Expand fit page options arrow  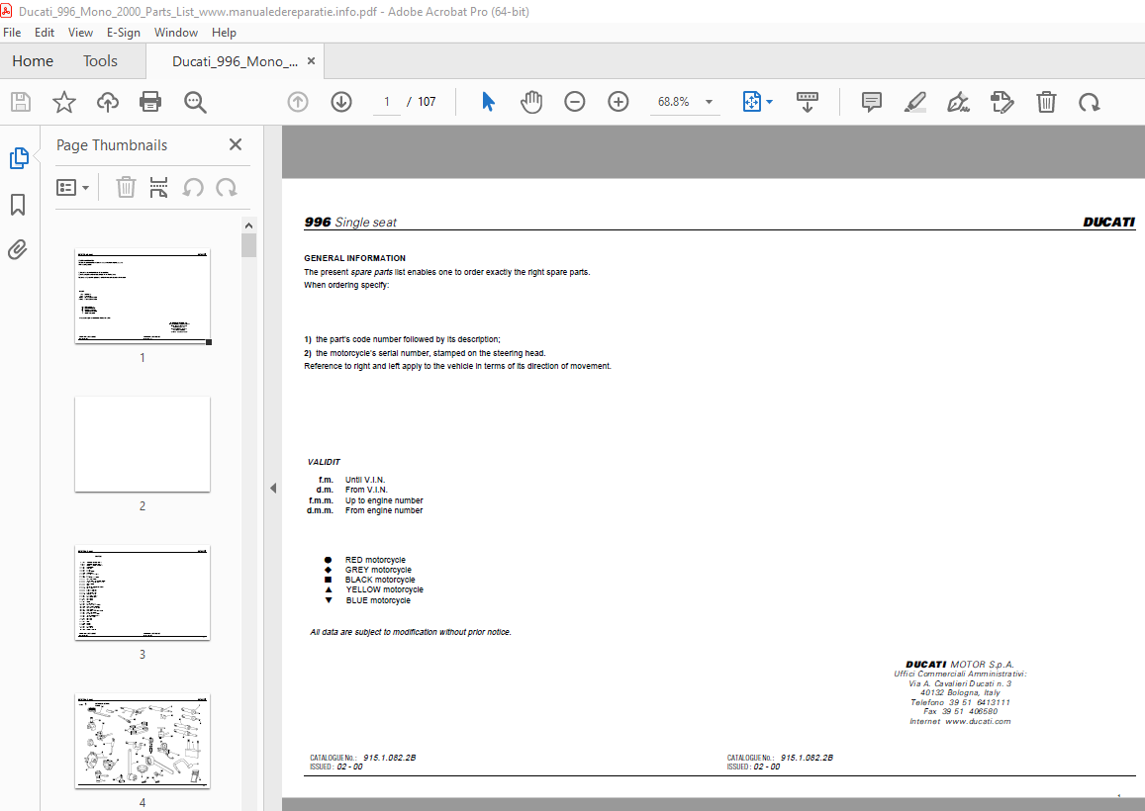coord(770,102)
